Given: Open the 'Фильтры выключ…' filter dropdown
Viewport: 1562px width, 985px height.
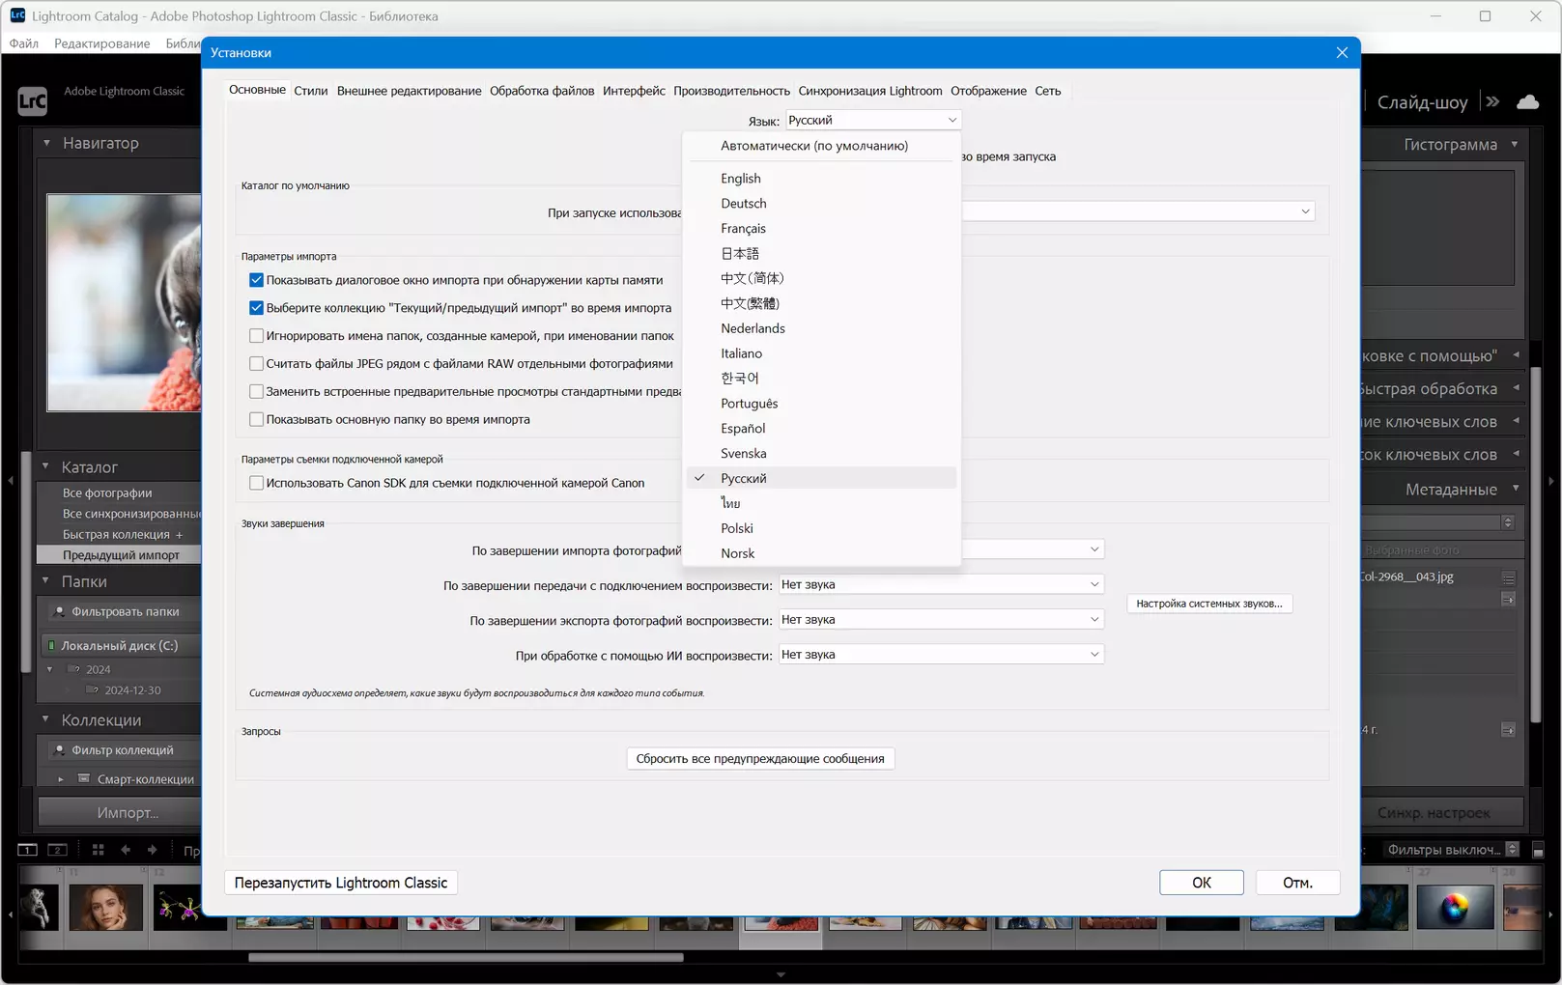Looking at the screenshot, I should (x=1451, y=850).
